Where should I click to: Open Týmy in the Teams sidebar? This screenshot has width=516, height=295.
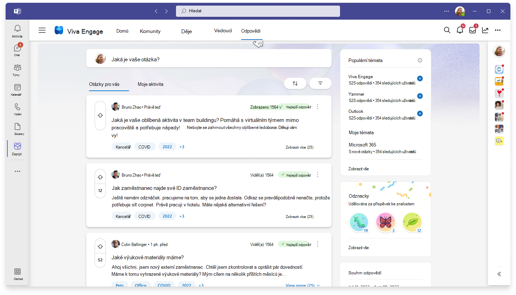click(17, 70)
